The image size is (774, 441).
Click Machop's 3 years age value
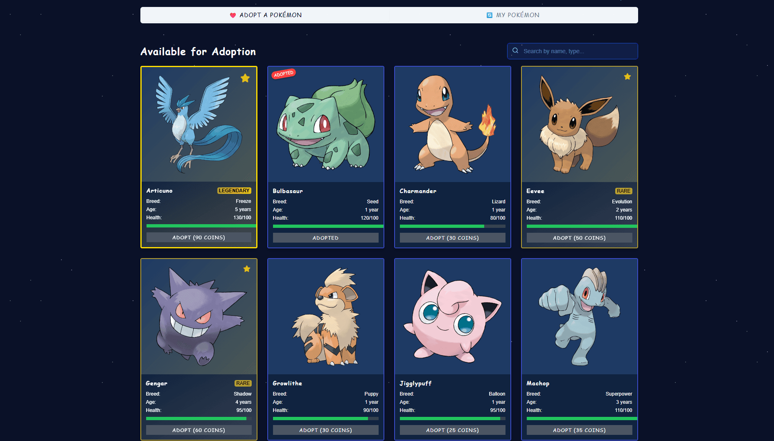point(624,402)
